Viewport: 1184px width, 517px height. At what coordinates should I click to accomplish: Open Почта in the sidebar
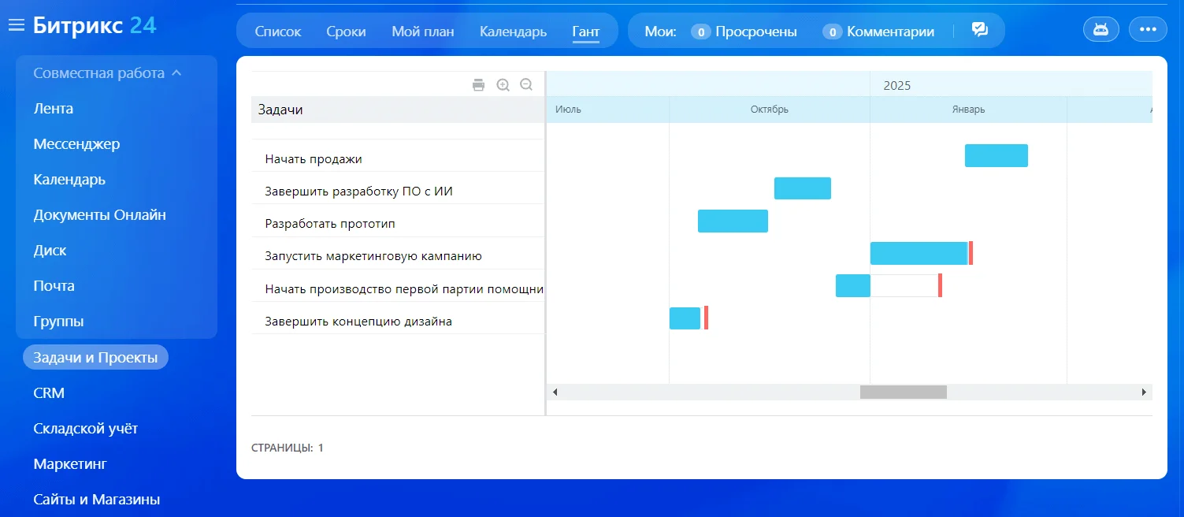54,286
